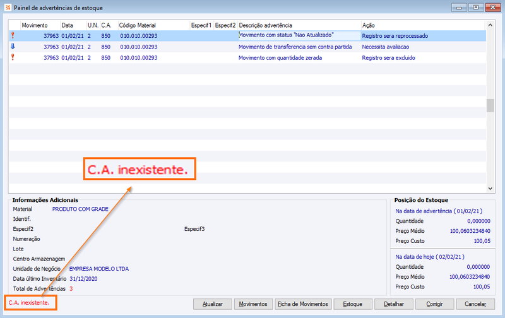The height and width of the screenshot is (318, 505).
Task: Click material code in the quantidade zerada row
Action: pos(139,58)
